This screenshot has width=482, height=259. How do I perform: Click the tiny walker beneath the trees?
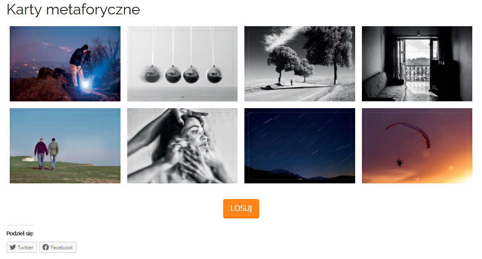pyautogui.click(x=291, y=82)
